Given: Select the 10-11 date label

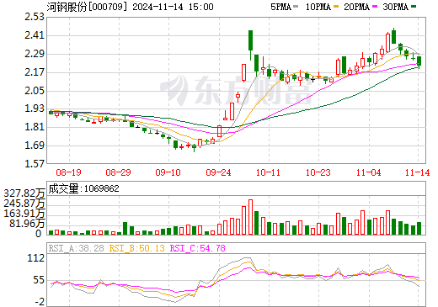Looking at the screenshot, I should 268,172.
